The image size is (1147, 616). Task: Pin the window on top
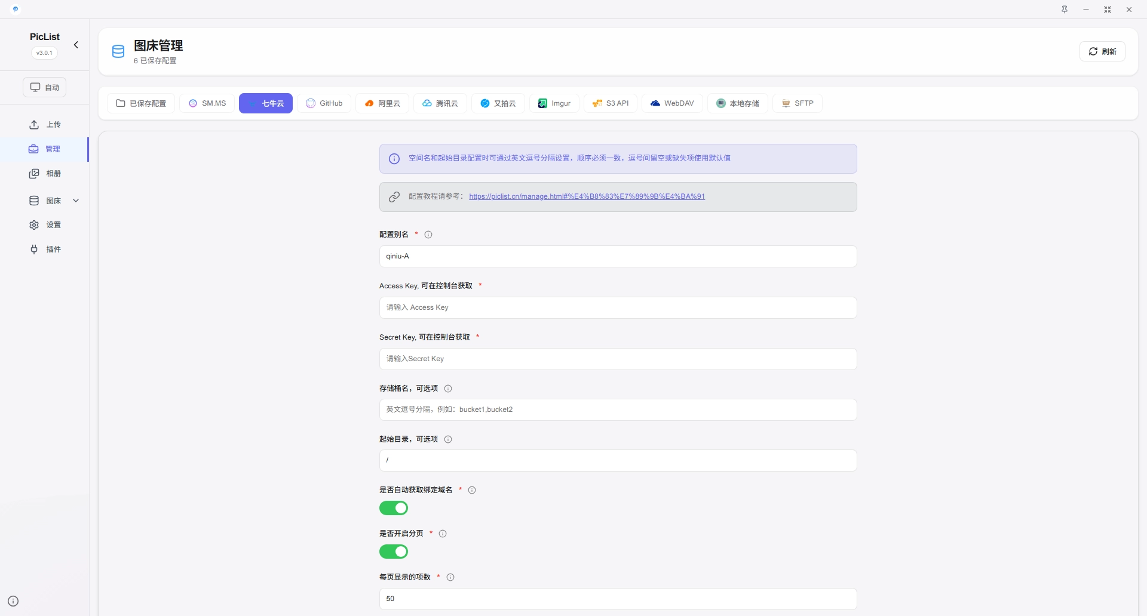1065,10
